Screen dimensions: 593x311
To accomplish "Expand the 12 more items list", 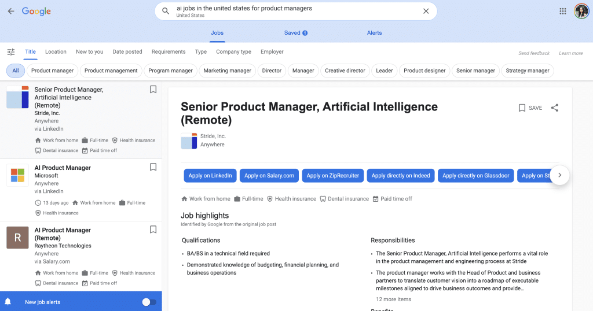I will tap(393, 299).
